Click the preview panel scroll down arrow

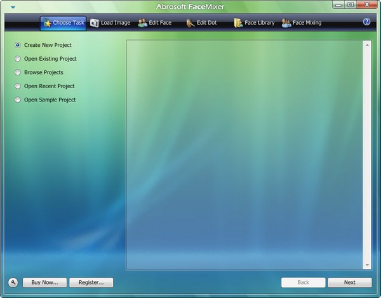pos(367,265)
